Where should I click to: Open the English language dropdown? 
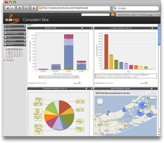pos(134,15)
